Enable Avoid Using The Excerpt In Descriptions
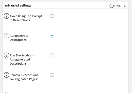Viewport: 132px width, 93px height. click(52, 16)
